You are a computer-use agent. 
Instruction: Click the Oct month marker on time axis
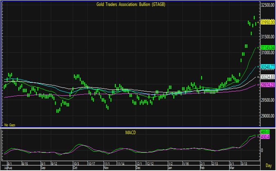pyautogui.click(x=75, y=168)
